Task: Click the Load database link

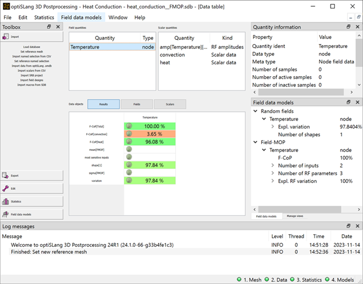Action: (31, 47)
